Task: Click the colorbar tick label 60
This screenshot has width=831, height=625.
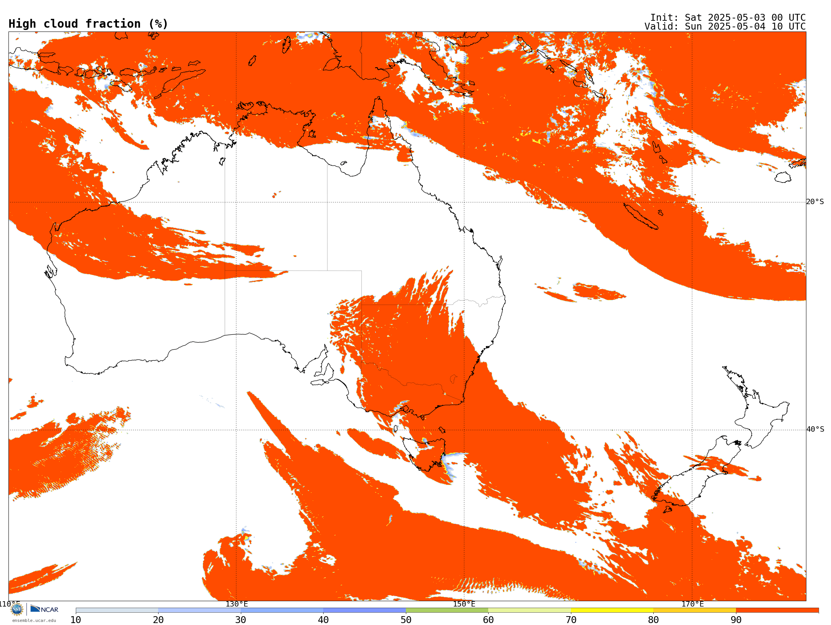Action: point(488,620)
